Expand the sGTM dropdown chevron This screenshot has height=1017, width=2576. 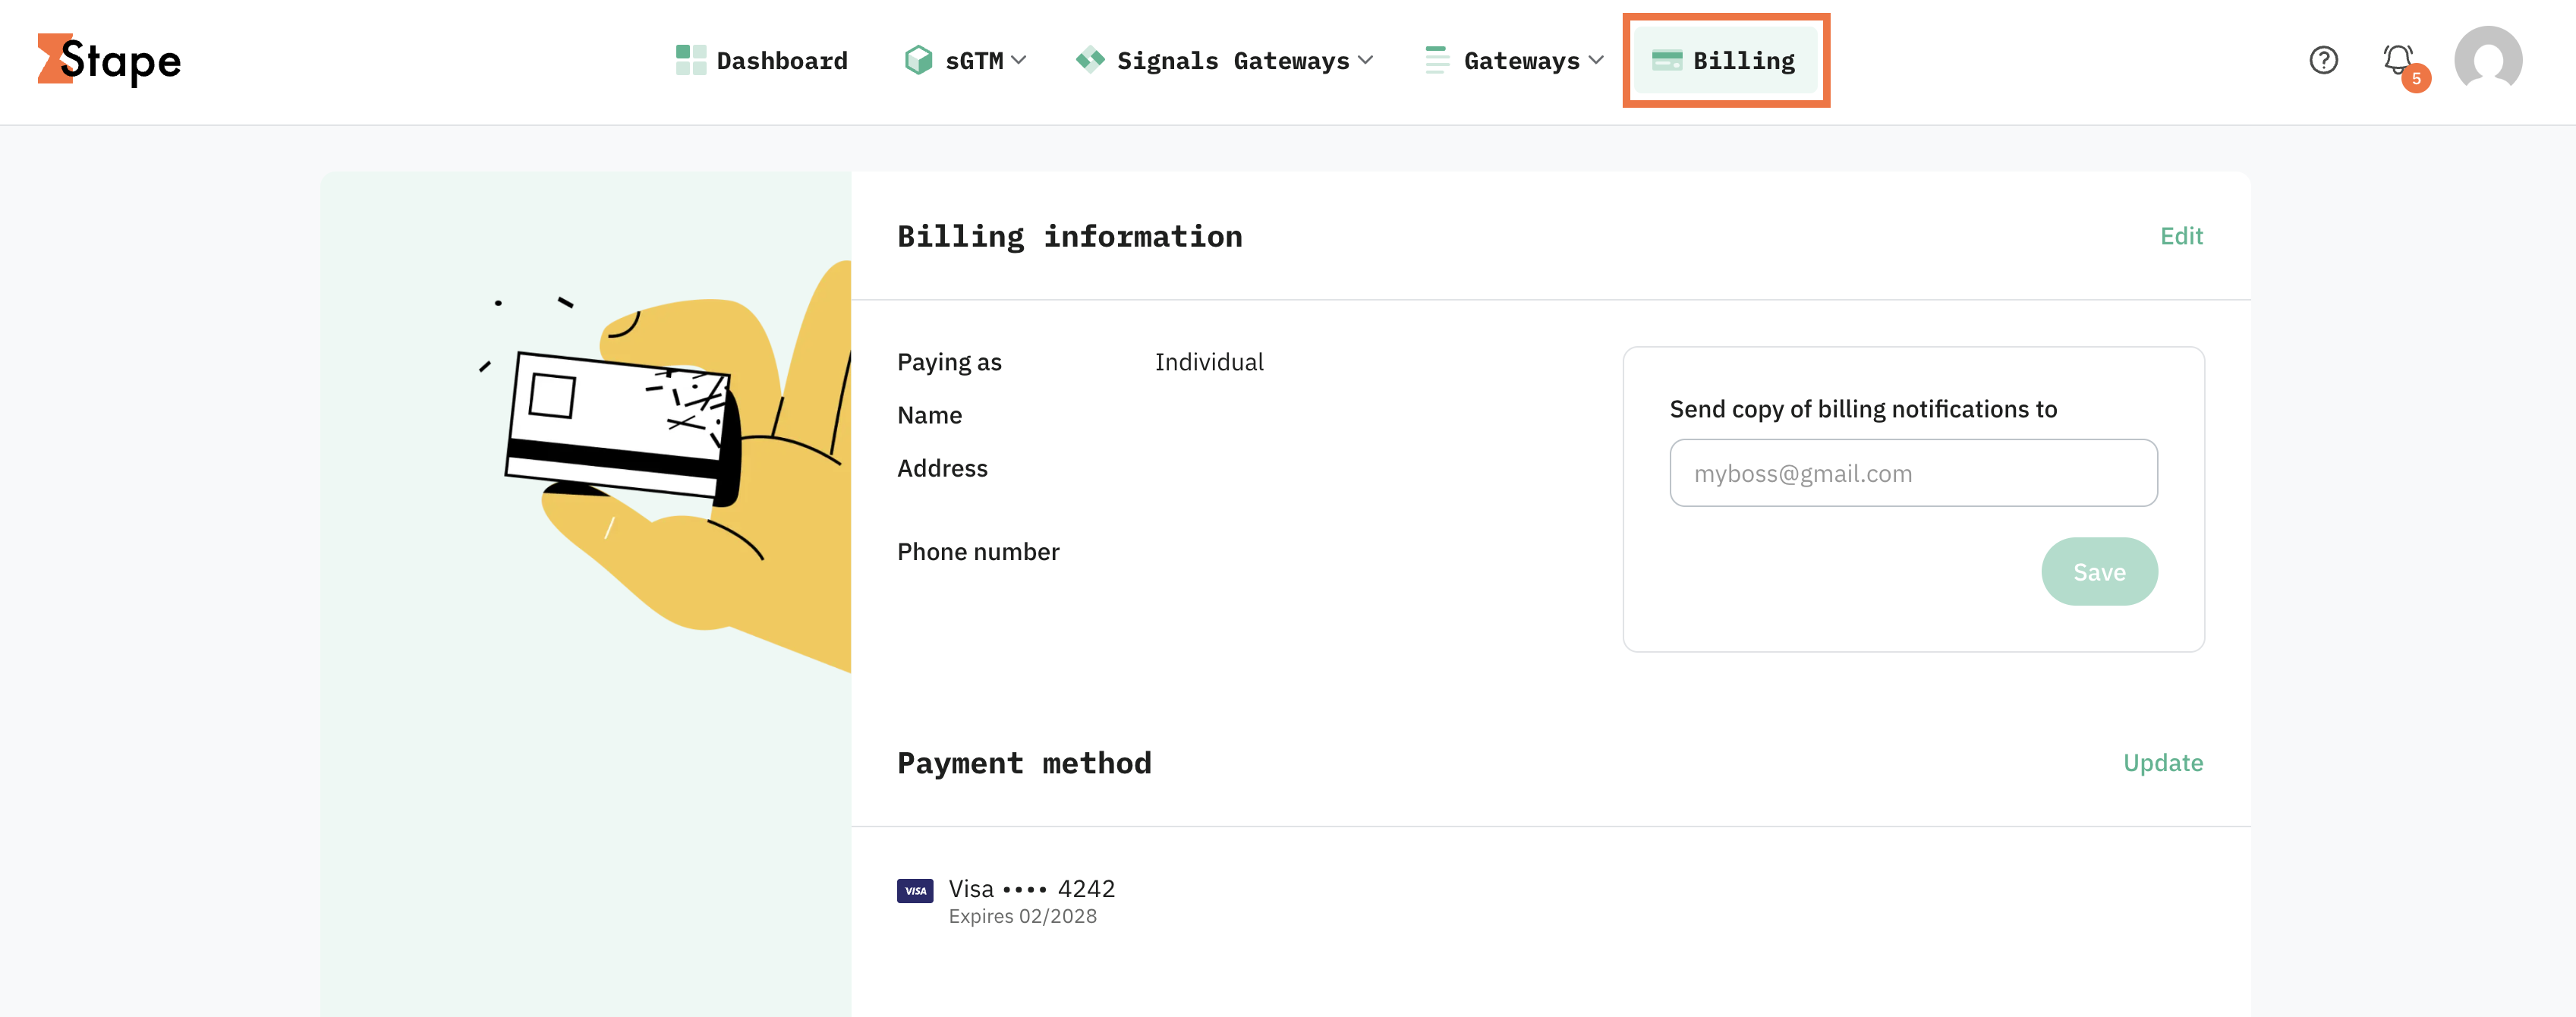pyautogui.click(x=1019, y=60)
